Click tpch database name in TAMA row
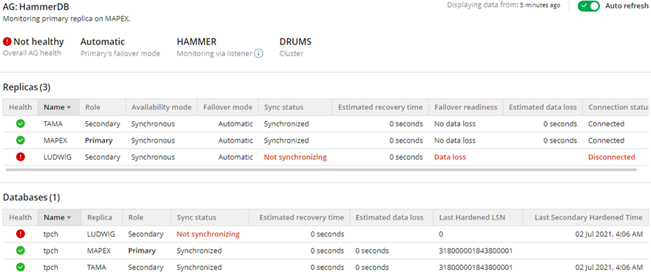 point(50,267)
